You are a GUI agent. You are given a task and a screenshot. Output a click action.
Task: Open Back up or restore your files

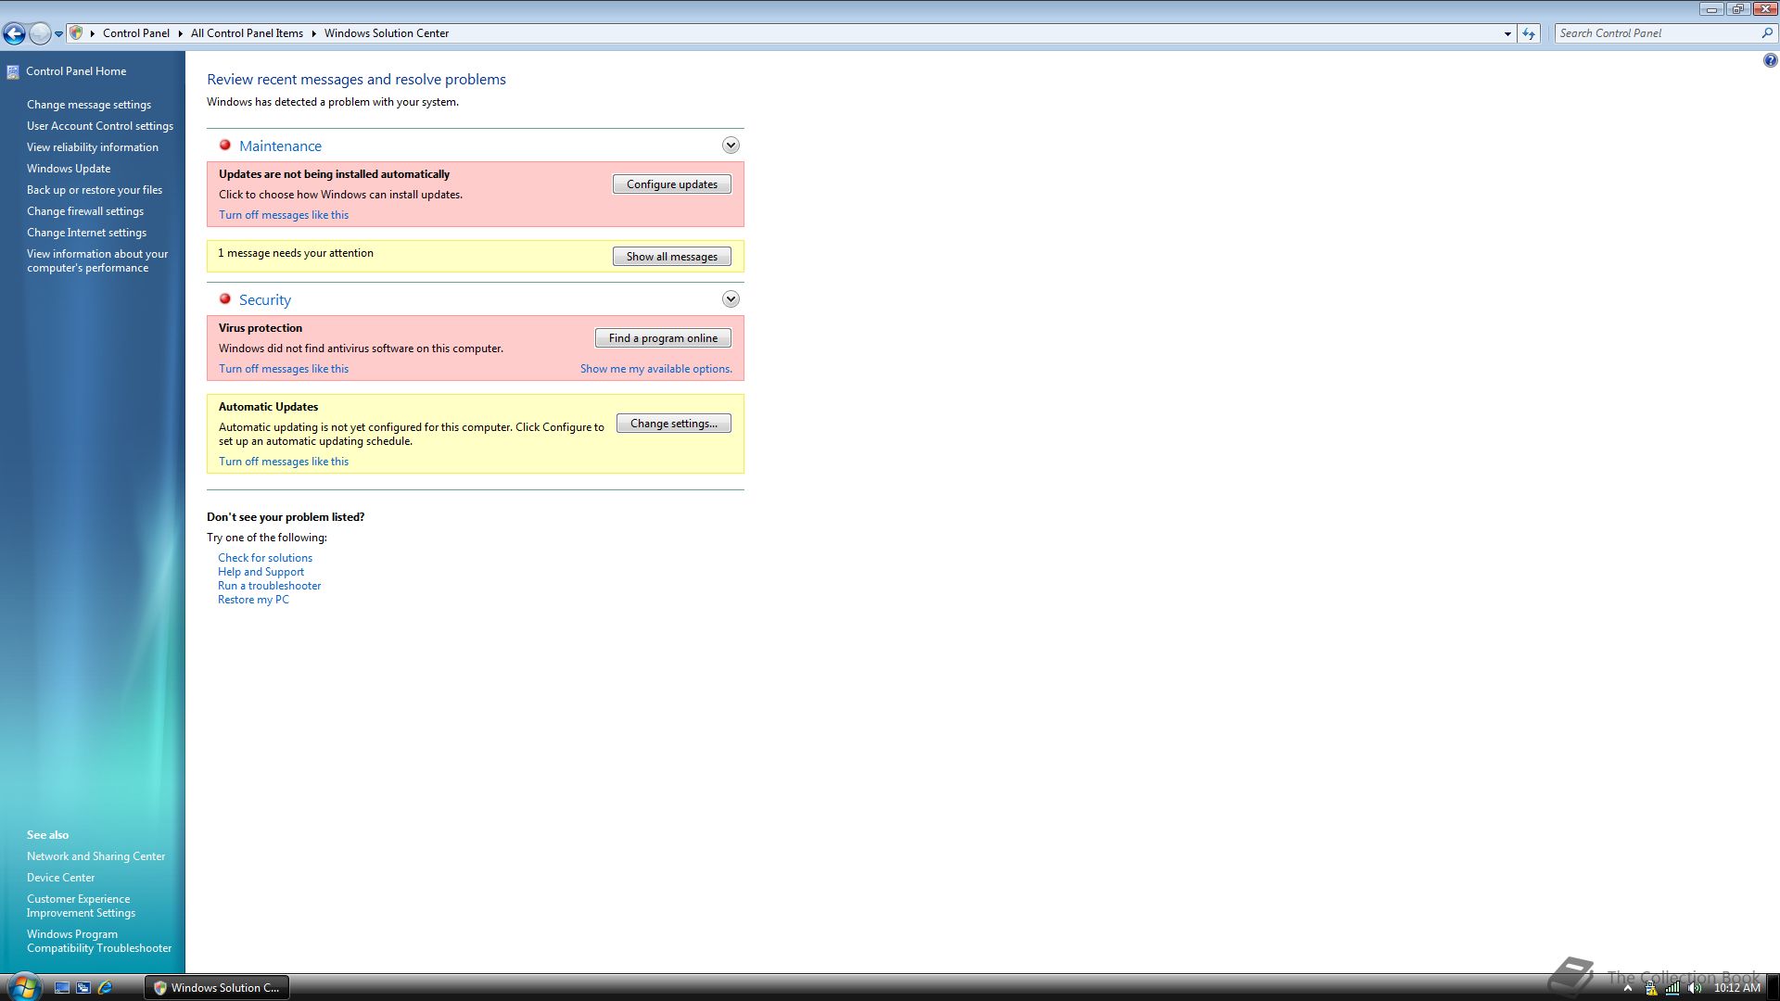(x=95, y=190)
